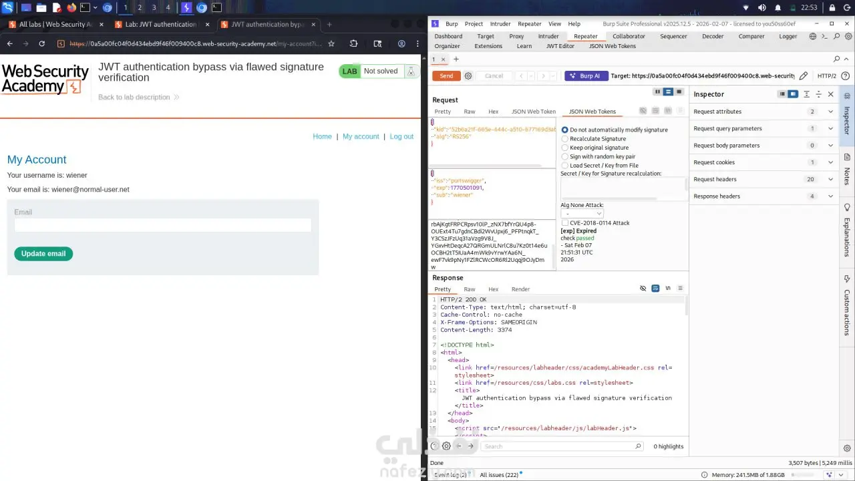Switch Request layout to top-bottom view
The width and height of the screenshot is (855, 481).
[x=668, y=92]
